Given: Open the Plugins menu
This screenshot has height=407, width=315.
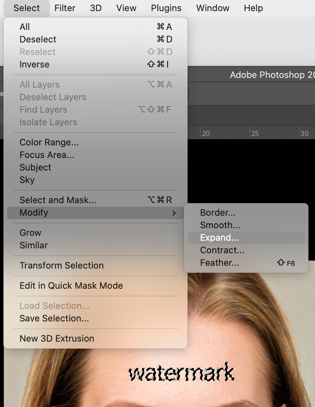Looking at the screenshot, I should tap(166, 8).
